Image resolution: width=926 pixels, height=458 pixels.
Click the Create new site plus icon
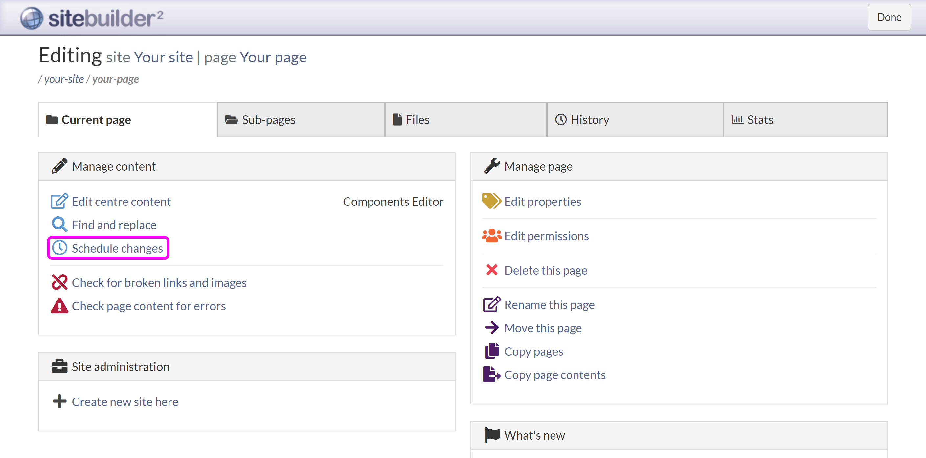59,401
